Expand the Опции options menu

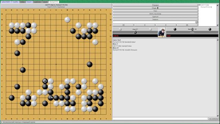(x=155, y=8)
